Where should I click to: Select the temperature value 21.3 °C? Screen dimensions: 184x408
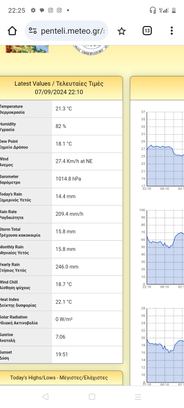click(x=63, y=109)
